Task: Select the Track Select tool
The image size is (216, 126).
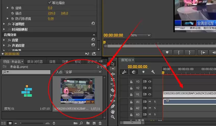Action: click(x=113, y=68)
